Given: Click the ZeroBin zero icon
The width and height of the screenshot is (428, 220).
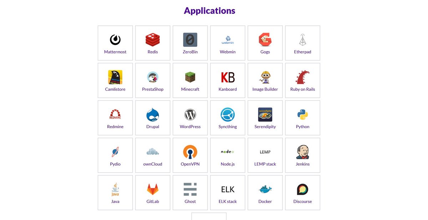Looking at the screenshot, I should [x=190, y=40].
